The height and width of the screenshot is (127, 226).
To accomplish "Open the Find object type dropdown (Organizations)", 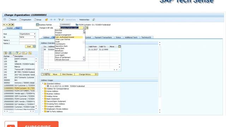I will click(35, 34).
